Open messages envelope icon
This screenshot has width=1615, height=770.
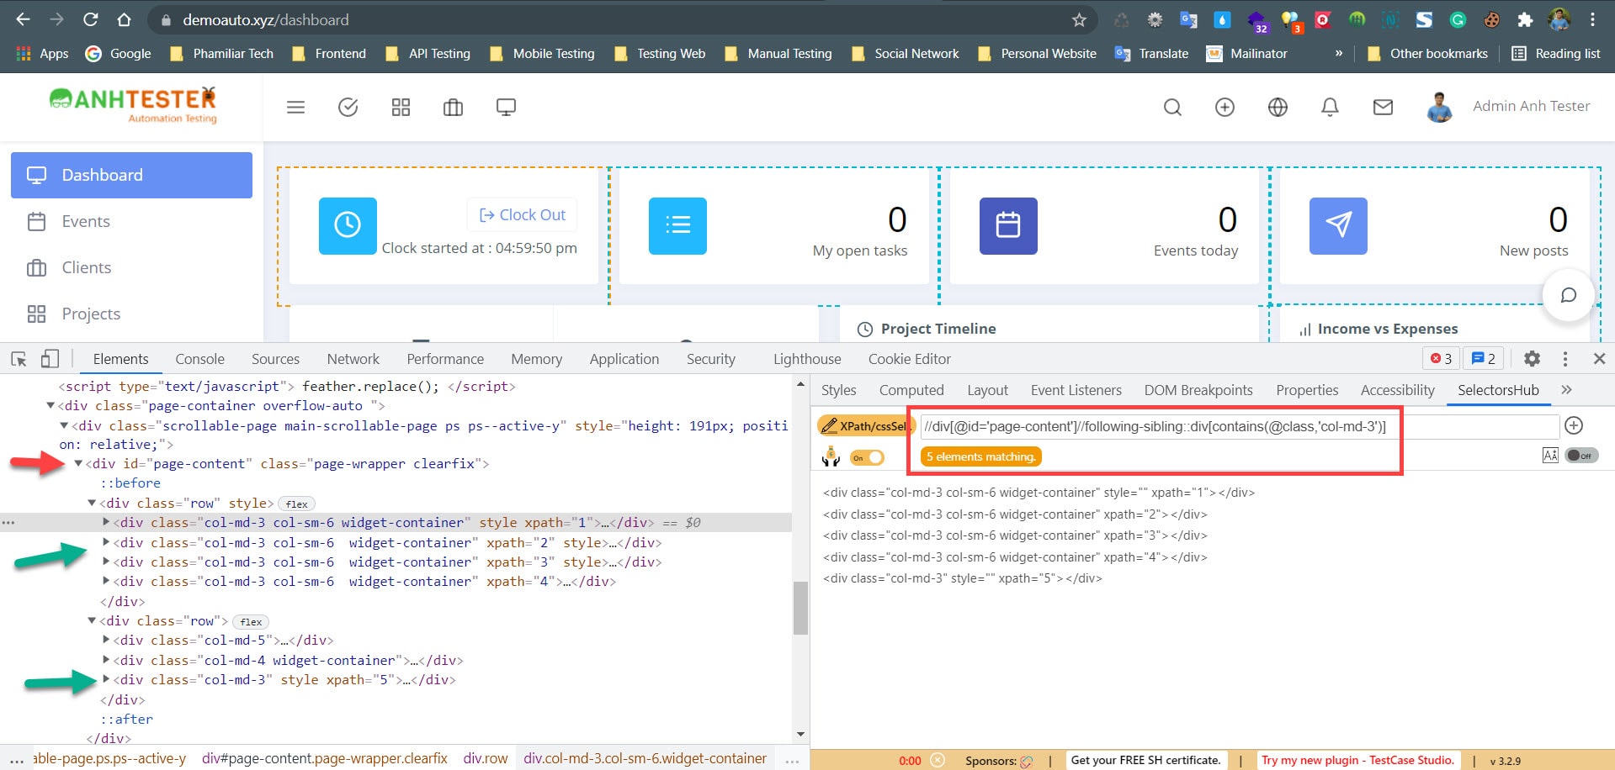click(1383, 107)
